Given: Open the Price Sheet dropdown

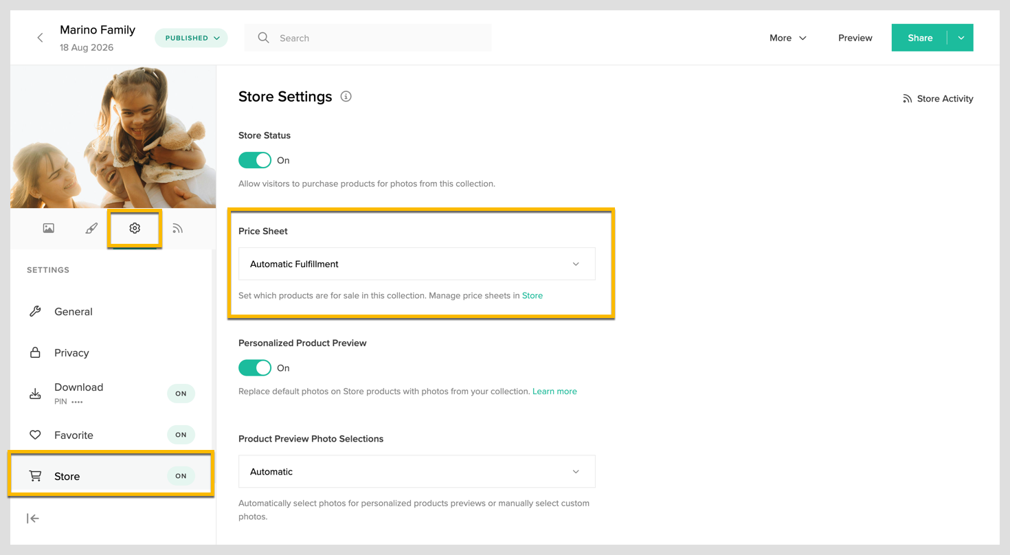Looking at the screenshot, I should (417, 264).
